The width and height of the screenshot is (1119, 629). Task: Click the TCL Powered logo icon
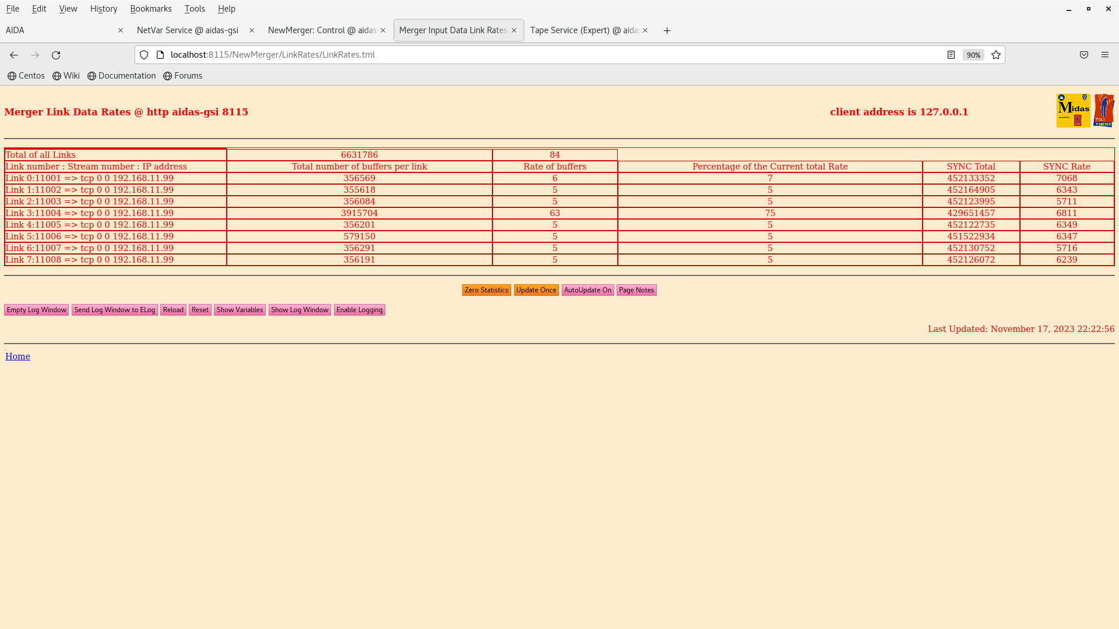[x=1103, y=111]
